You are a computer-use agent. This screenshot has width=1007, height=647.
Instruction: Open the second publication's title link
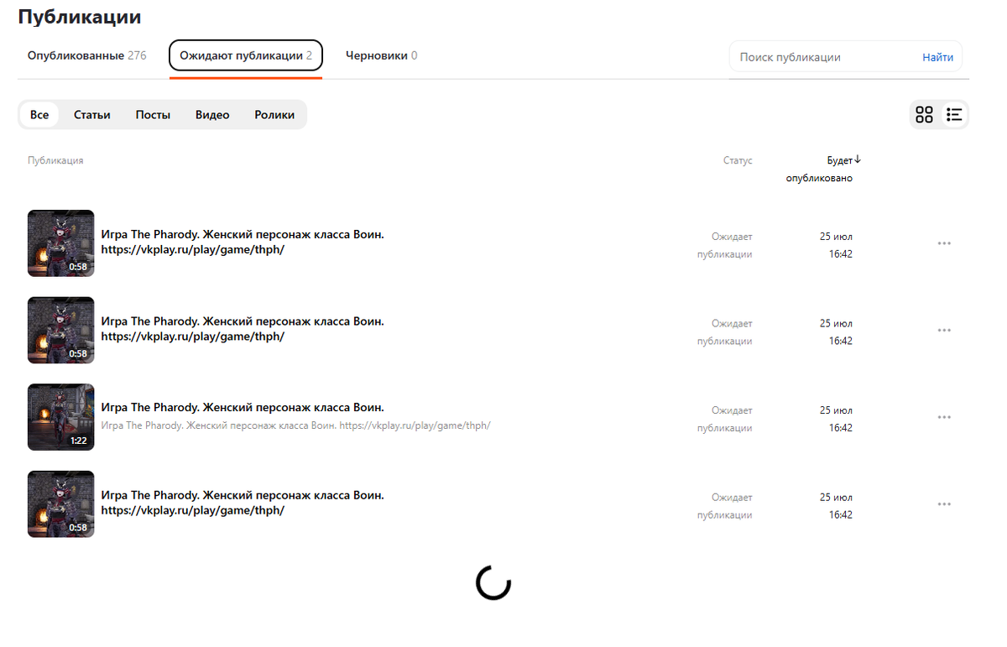pyautogui.click(x=243, y=329)
